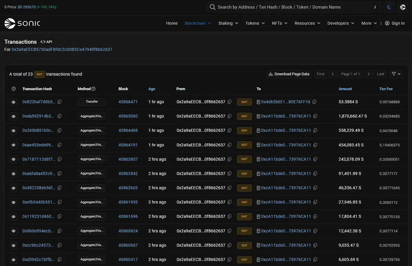Open address 0x2a9aEECB5730adFBfdc2cD0B5Ce47940f8662637 link
The width and height of the screenshot is (412, 266).
(62, 50)
